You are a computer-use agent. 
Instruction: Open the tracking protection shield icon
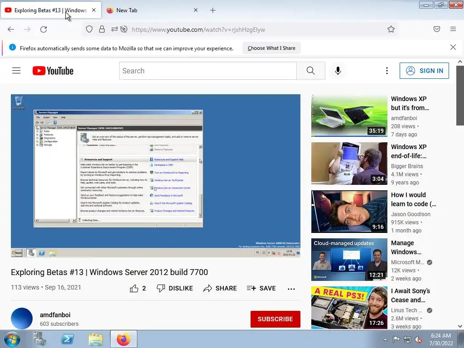tap(89, 29)
